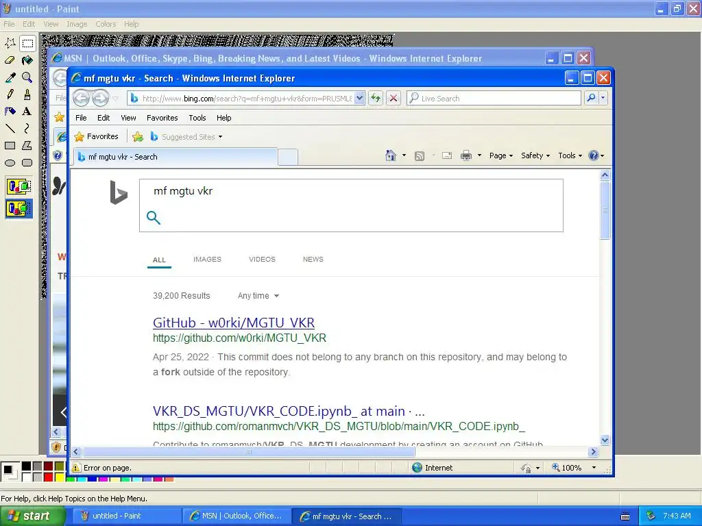Switch to the NEWS results tab
The image size is (702, 526).
coord(313,259)
